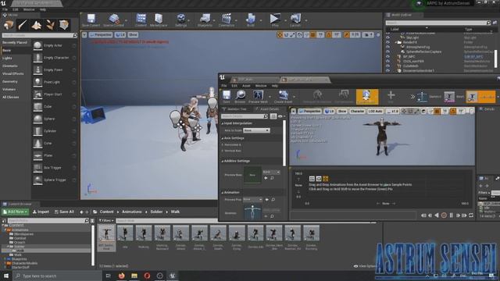Viewport: 500px width, 281px height.
Task: Toggle the record button in animation playback controls
Action: (x=444, y=215)
